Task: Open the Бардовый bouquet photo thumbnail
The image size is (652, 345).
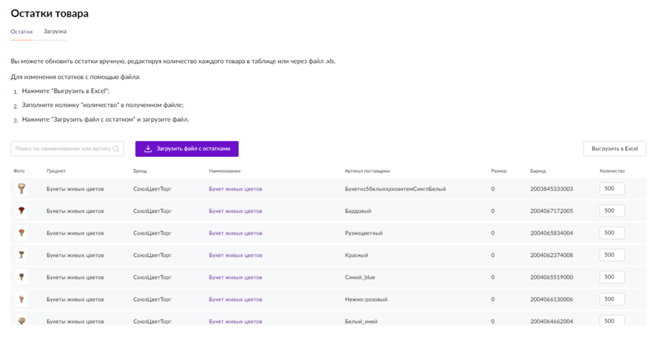Action: click(x=21, y=210)
